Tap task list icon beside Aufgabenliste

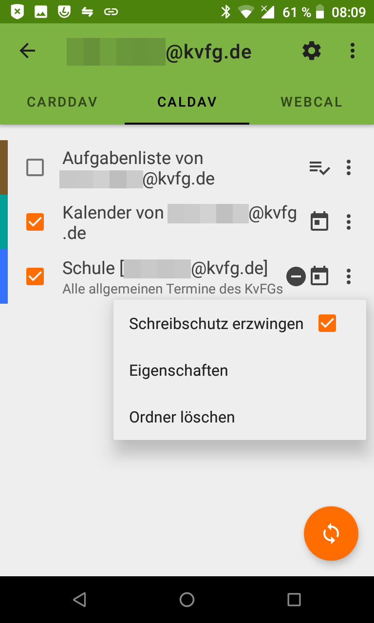[320, 168]
